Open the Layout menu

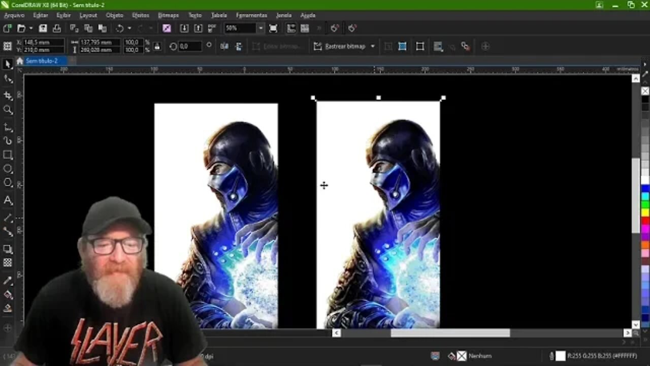click(88, 15)
